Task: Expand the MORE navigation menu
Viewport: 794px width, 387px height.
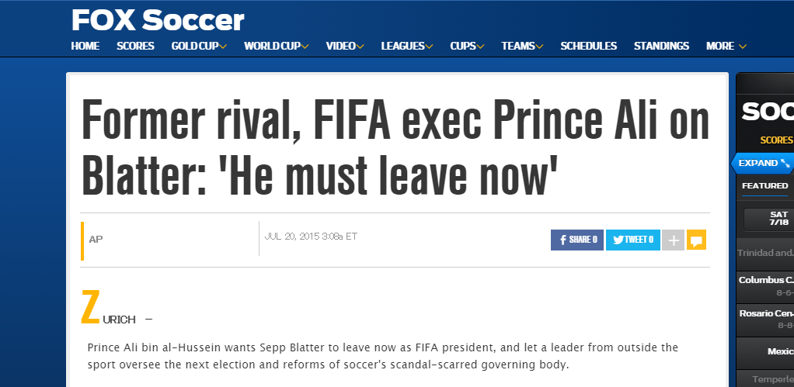Action: point(726,46)
